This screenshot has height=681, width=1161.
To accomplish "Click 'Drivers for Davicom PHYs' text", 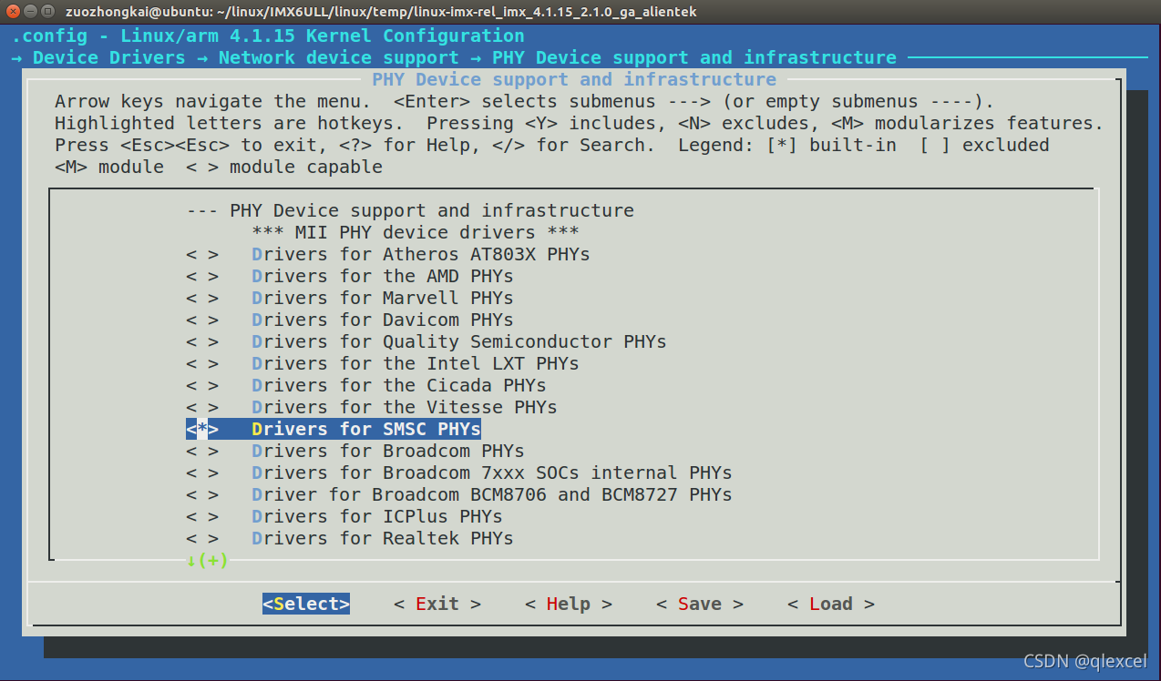I will pyautogui.click(x=383, y=320).
